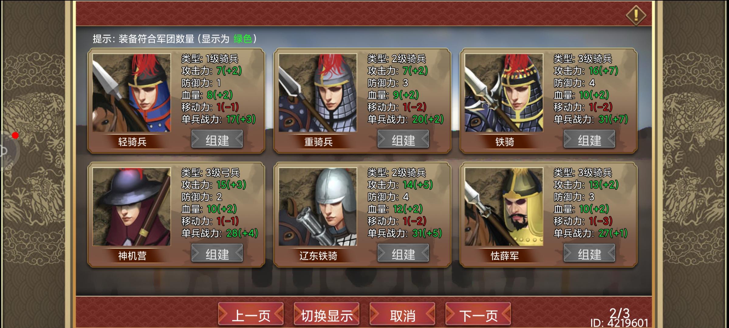This screenshot has width=729, height=328.
Task: Click 组建 button for 怯薛军
Action: (590, 253)
